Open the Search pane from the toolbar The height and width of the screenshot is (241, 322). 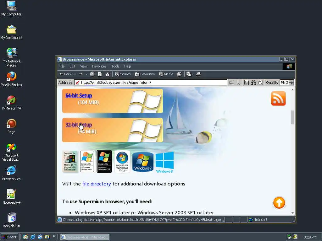[x=123, y=74]
